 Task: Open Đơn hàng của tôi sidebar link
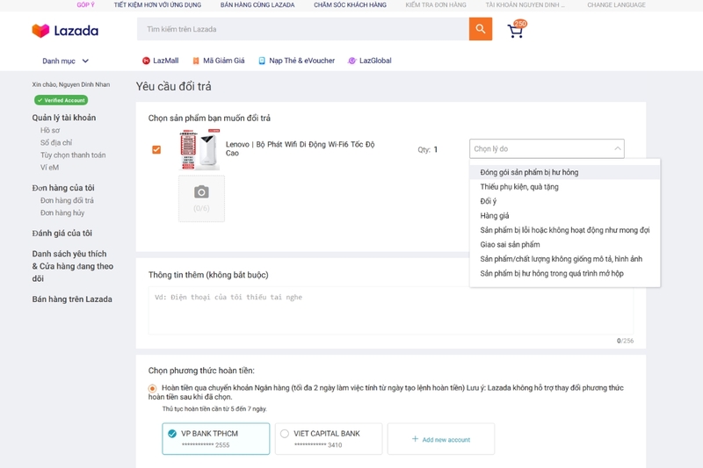[63, 188]
